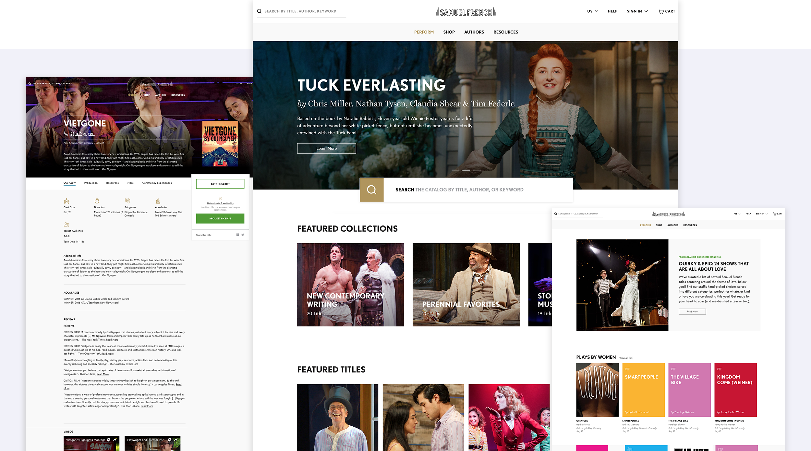Image resolution: width=811 pixels, height=451 pixels.
Task: Click the estimate edit icon above availability link
Action: 220,199
